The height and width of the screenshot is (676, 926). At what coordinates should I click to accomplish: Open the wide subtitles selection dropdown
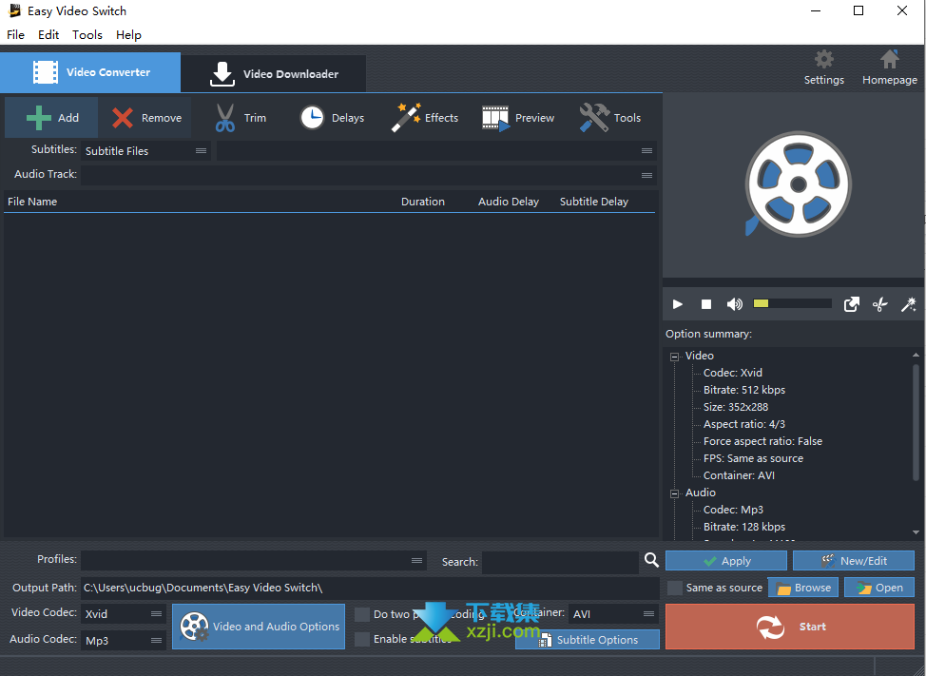[436, 150]
